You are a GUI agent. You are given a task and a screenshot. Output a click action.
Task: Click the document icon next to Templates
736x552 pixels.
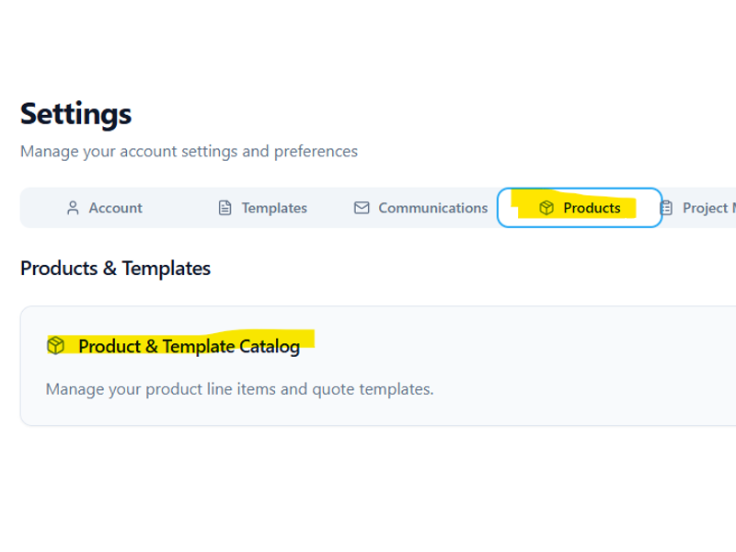[x=224, y=208]
